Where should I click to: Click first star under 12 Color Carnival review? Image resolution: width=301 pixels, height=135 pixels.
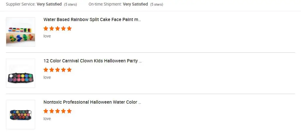pyautogui.click(x=46, y=70)
